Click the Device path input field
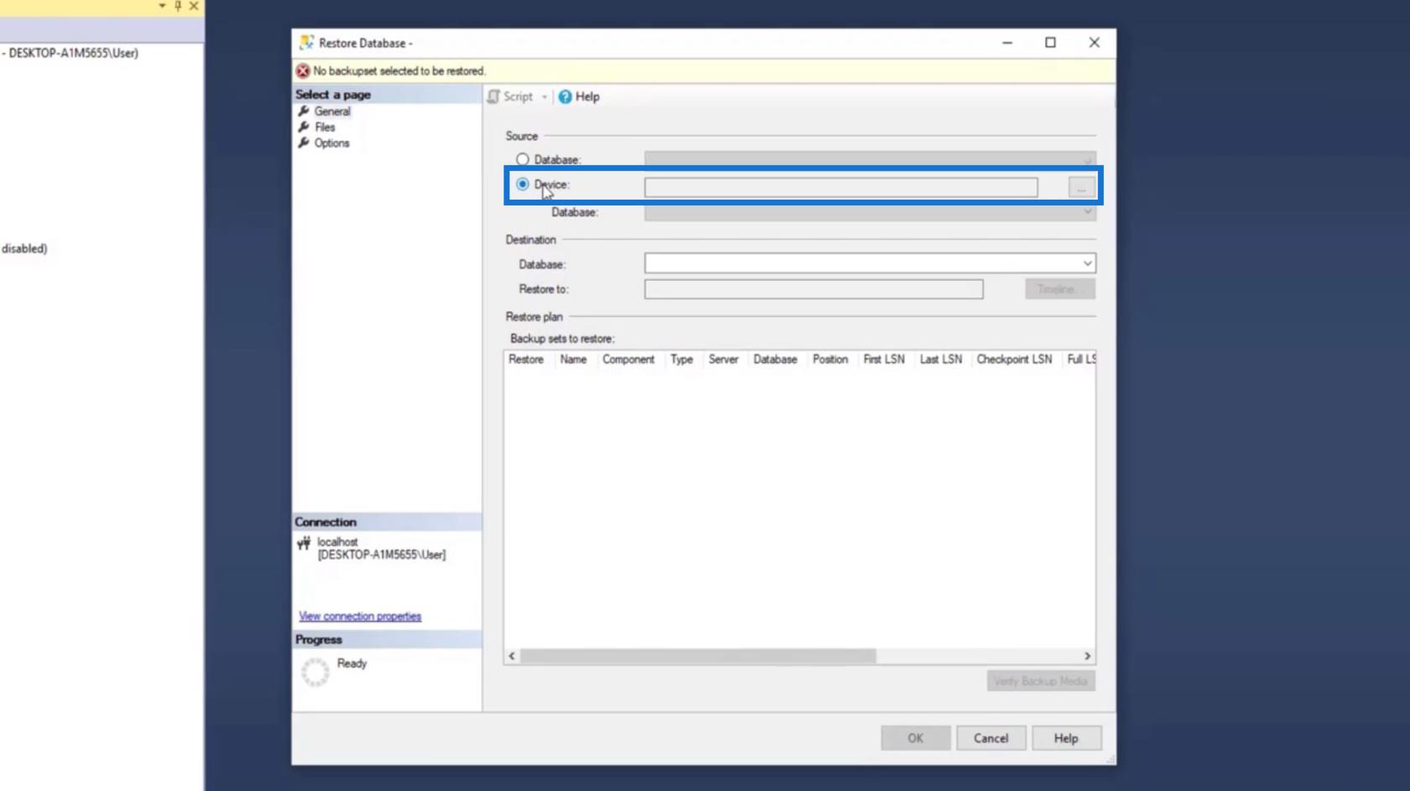 tap(841, 188)
